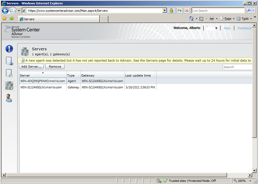Open the configuration snapshot sidebar icon with magnifier
Viewport: 258px width, 184px height.
point(9,61)
